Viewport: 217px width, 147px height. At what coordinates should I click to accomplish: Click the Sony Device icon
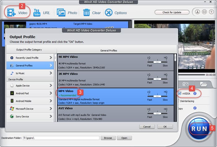coord(12,116)
